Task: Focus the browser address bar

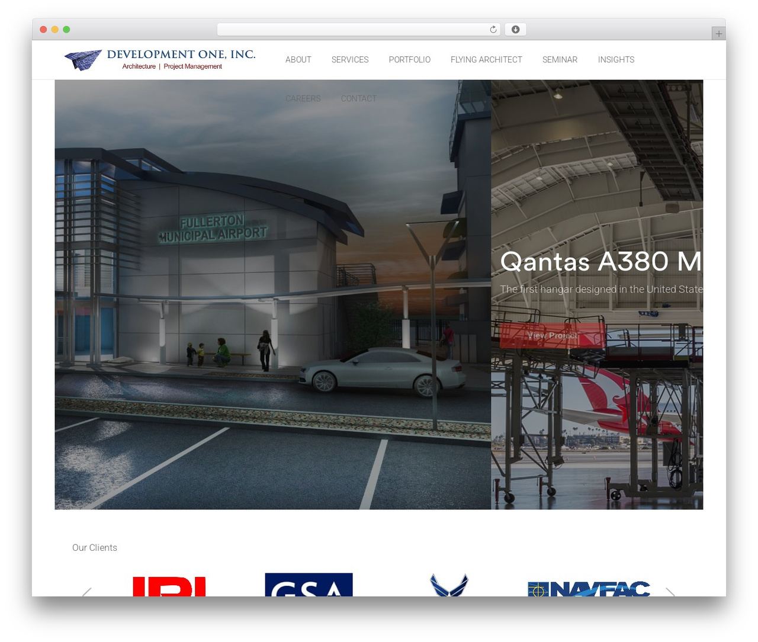Action: [358, 30]
